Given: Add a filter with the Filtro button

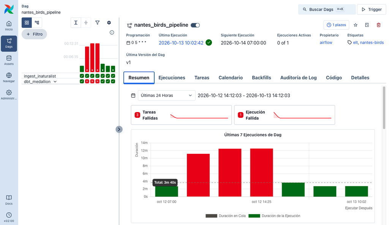Looking at the screenshot, I should tap(34, 34).
